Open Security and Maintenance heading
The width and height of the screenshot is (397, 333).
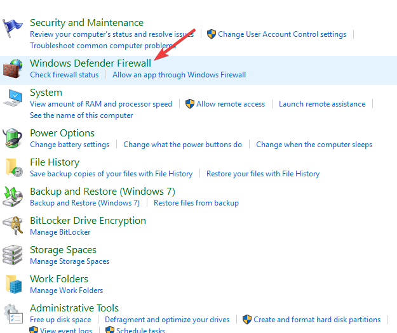(x=86, y=23)
